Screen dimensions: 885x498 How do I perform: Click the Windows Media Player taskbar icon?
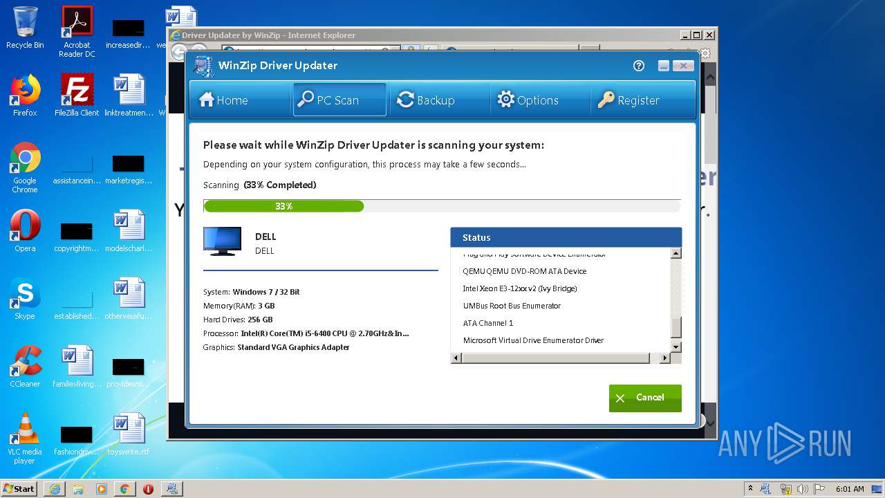coord(102,489)
